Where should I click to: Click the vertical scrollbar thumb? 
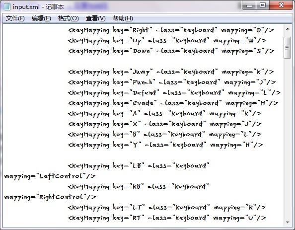click(287, 48)
